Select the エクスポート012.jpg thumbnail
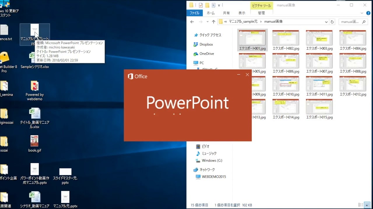 point(353,86)
